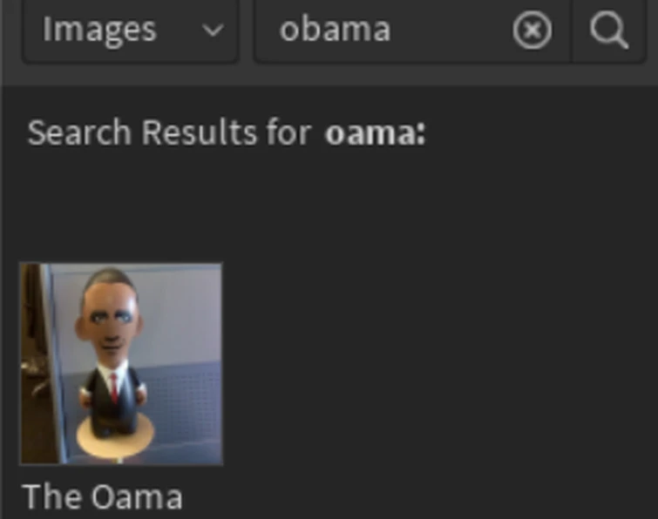
Task: Clear the search text with X icon
Action: pyautogui.click(x=533, y=30)
